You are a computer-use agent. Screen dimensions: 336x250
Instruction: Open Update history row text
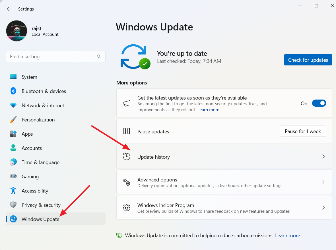point(154,157)
